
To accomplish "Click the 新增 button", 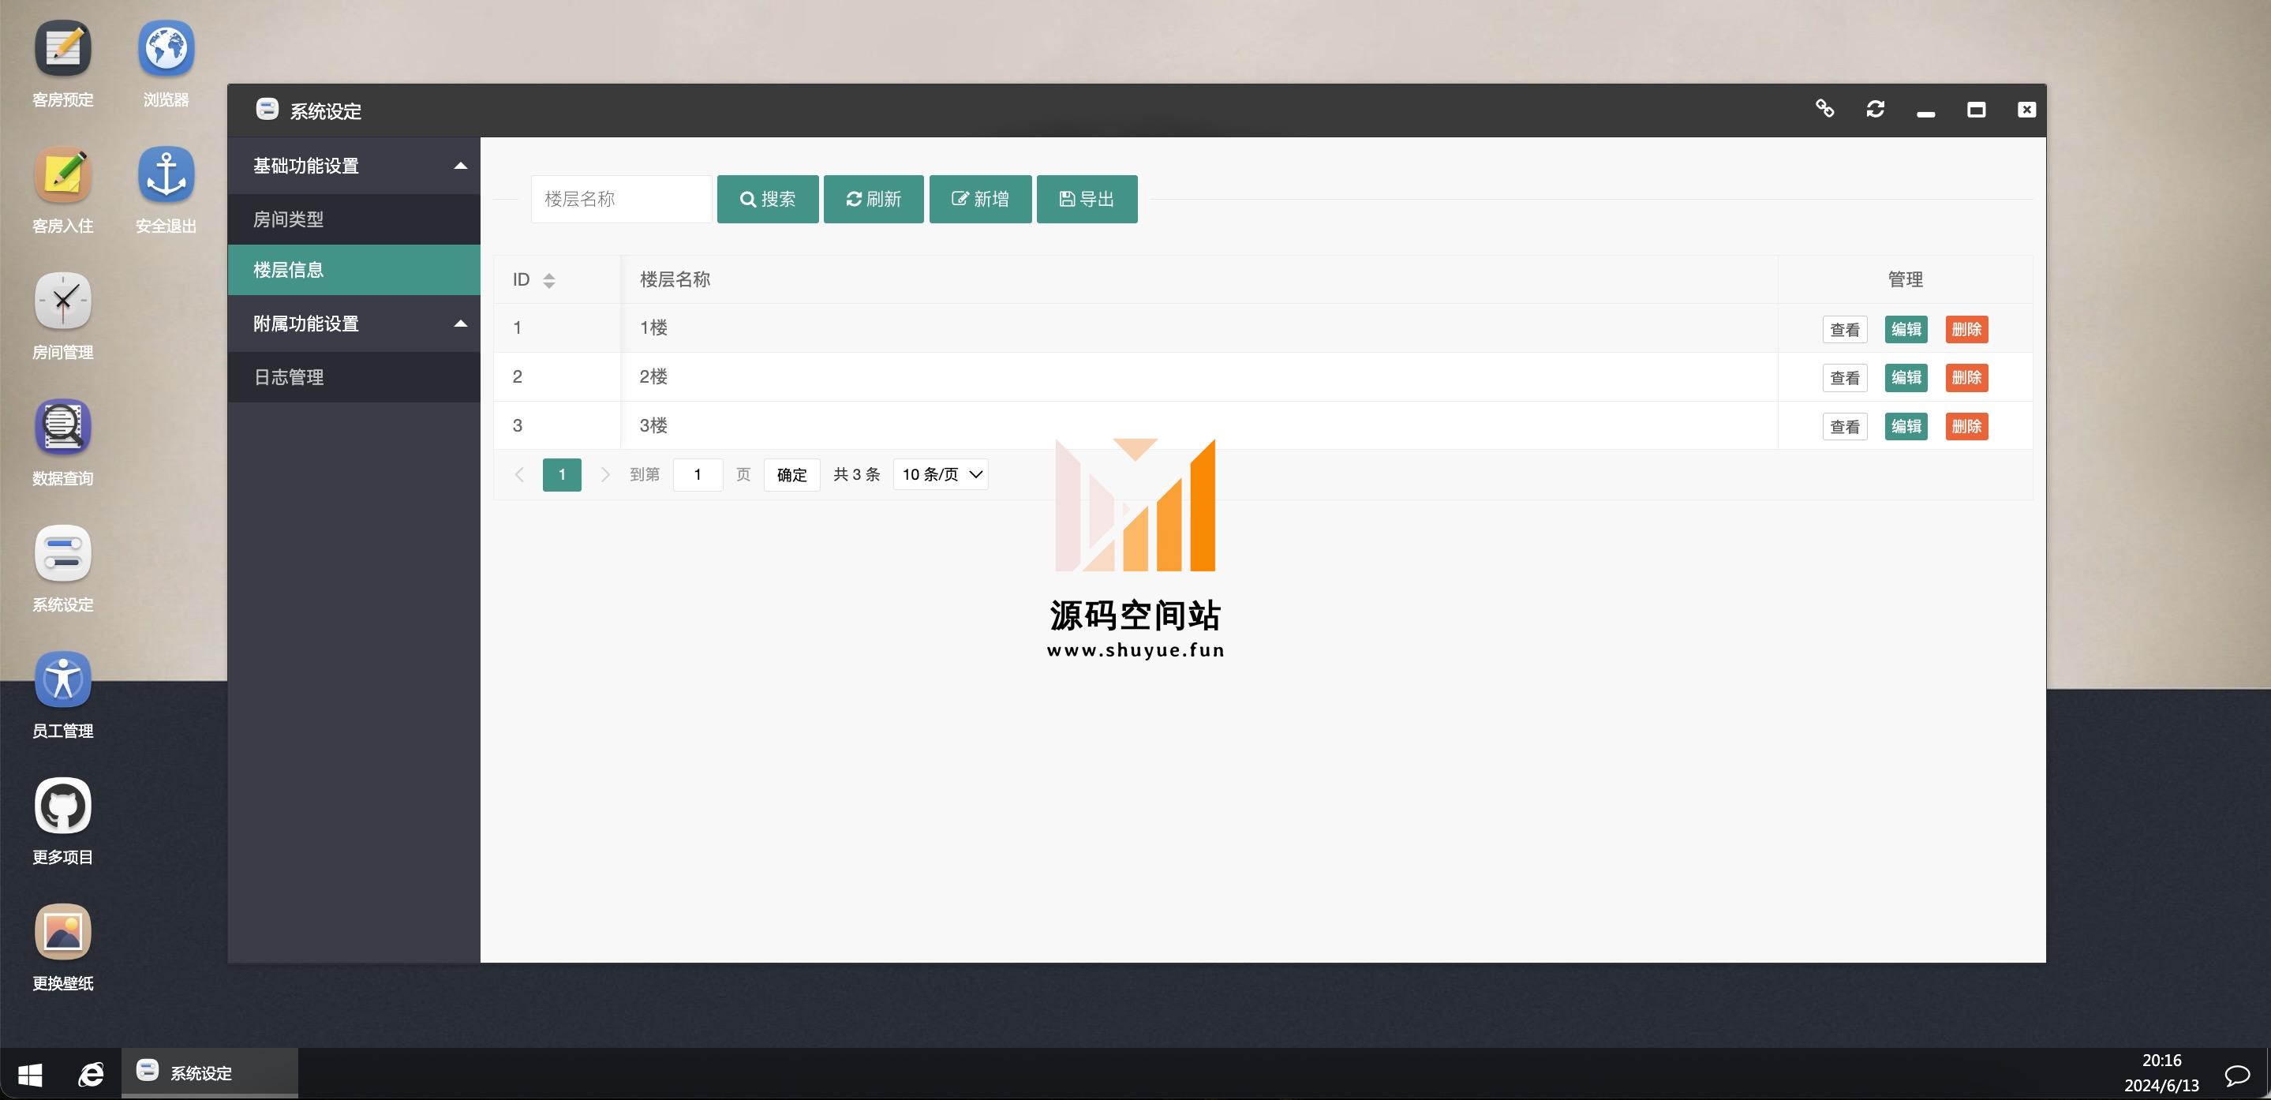I will click(980, 199).
